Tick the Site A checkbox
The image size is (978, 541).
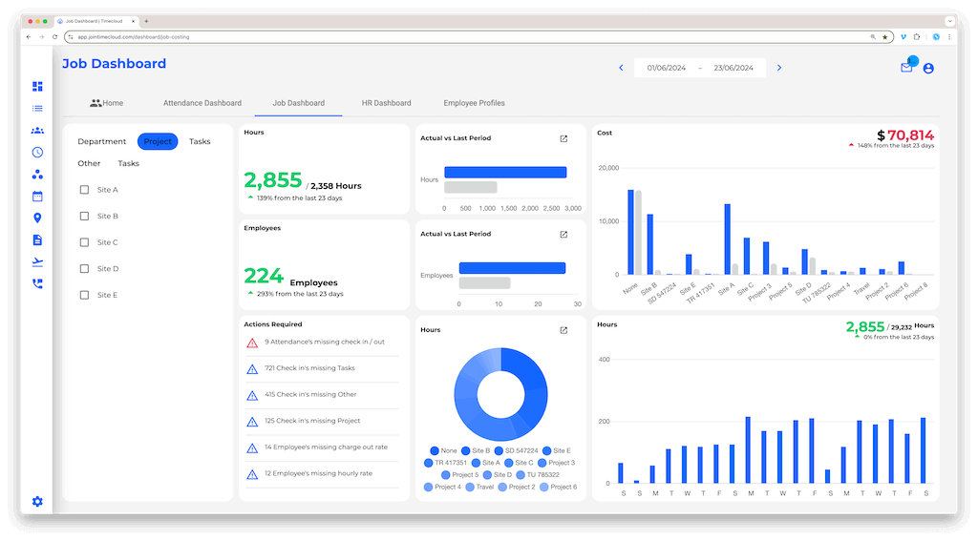(84, 190)
